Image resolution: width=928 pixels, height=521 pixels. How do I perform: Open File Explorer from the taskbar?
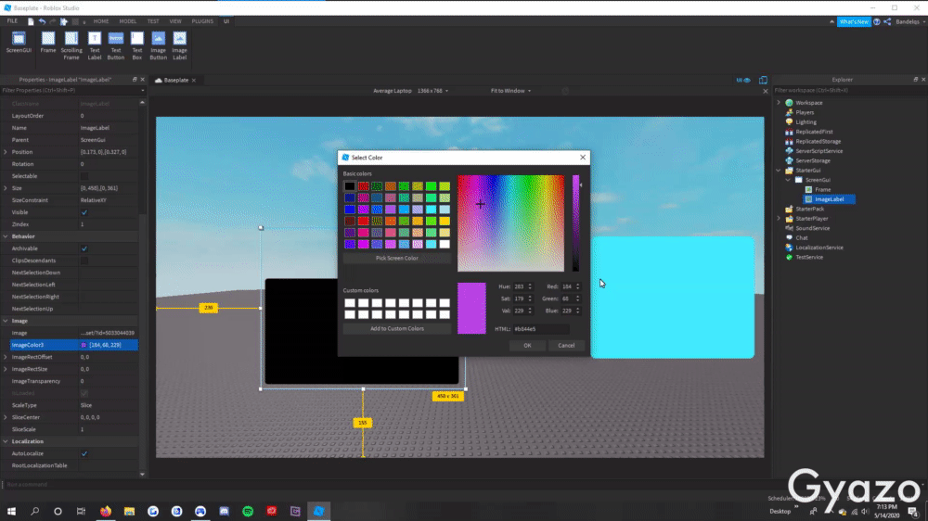tap(129, 511)
